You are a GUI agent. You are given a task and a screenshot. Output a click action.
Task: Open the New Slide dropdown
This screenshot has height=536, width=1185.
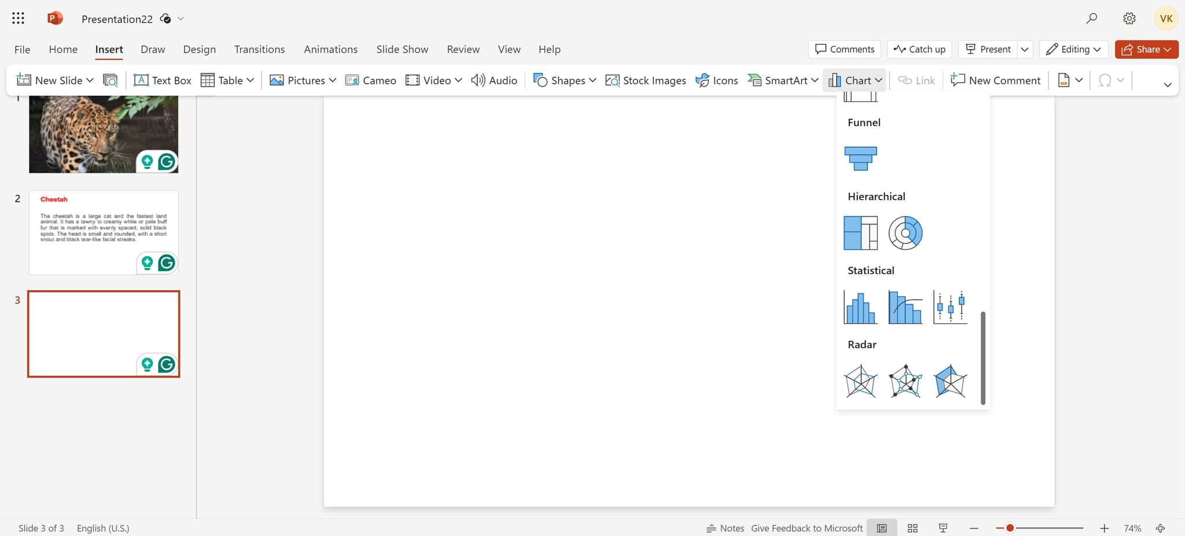pos(90,80)
